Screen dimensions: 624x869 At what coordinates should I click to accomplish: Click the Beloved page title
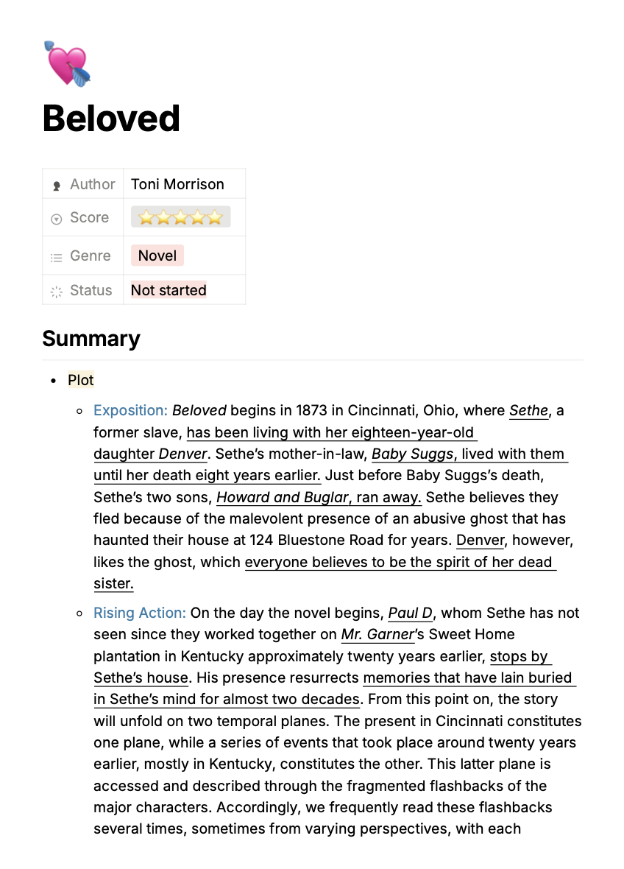[x=111, y=119]
